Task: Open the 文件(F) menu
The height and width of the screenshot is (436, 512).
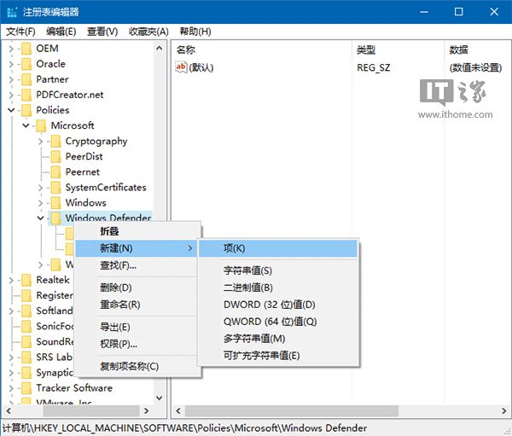Action: [x=20, y=32]
